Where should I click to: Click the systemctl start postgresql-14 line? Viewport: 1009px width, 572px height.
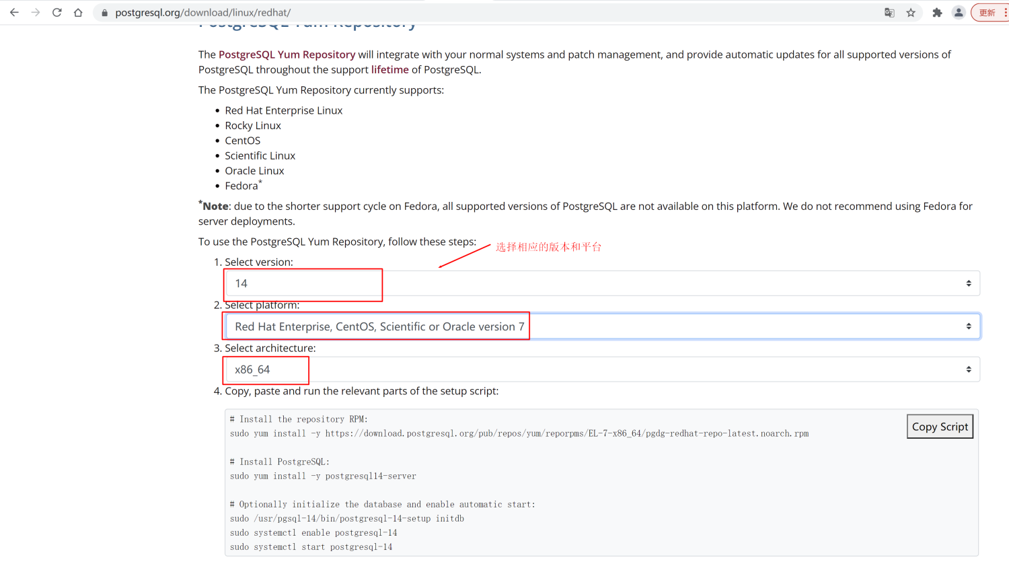click(311, 546)
